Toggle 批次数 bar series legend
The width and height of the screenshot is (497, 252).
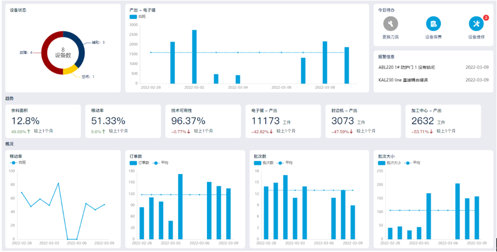click(x=263, y=163)
